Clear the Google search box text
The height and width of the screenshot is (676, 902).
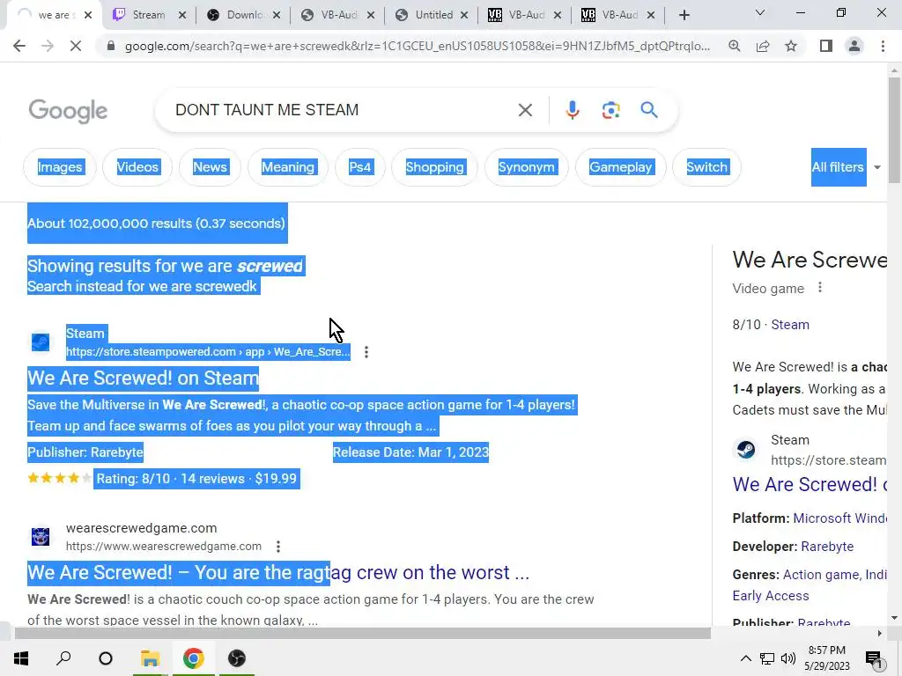[525, 110]
